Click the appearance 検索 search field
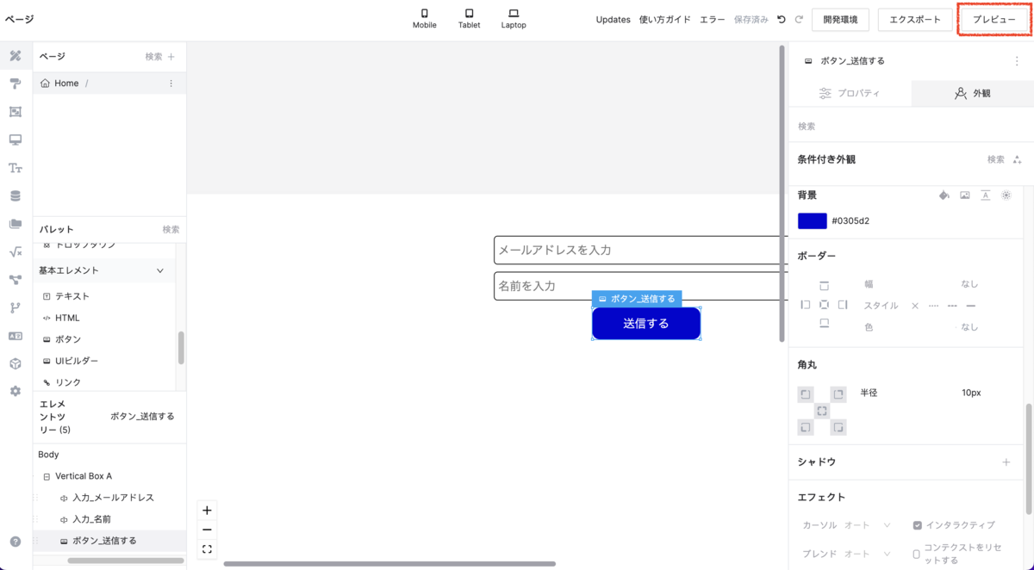1034x570 pixels. 910,127
